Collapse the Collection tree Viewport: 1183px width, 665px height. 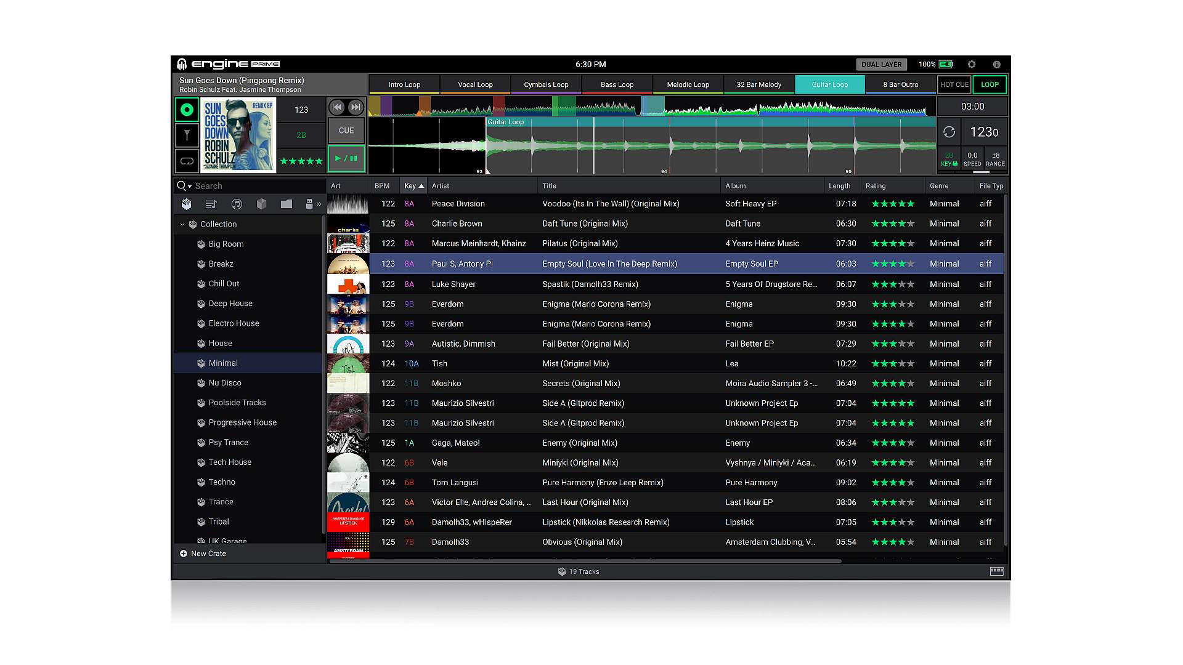[x=182, y=224]
